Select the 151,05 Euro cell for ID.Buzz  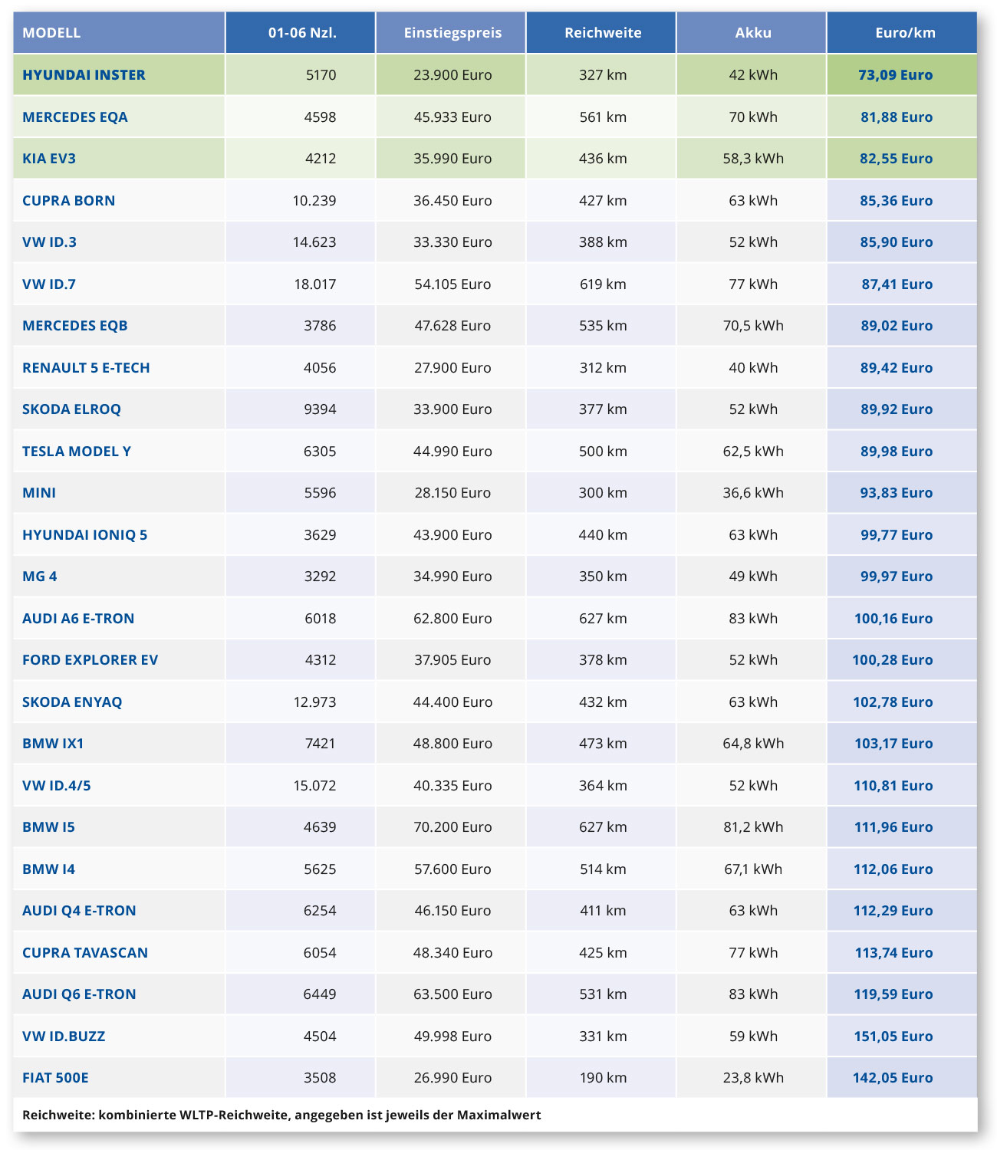click(x=893, y=1037)
